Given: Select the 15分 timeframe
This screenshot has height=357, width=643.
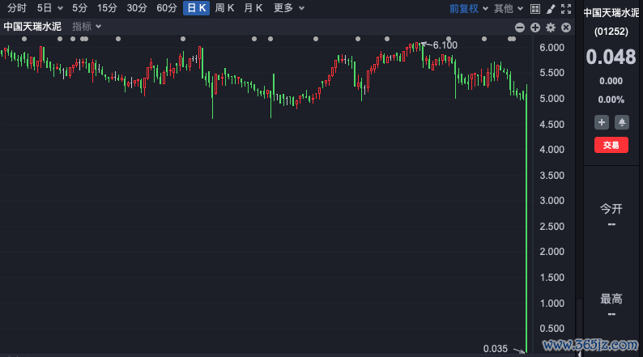Looking at the screenshot, I should [x=107, y=8].
